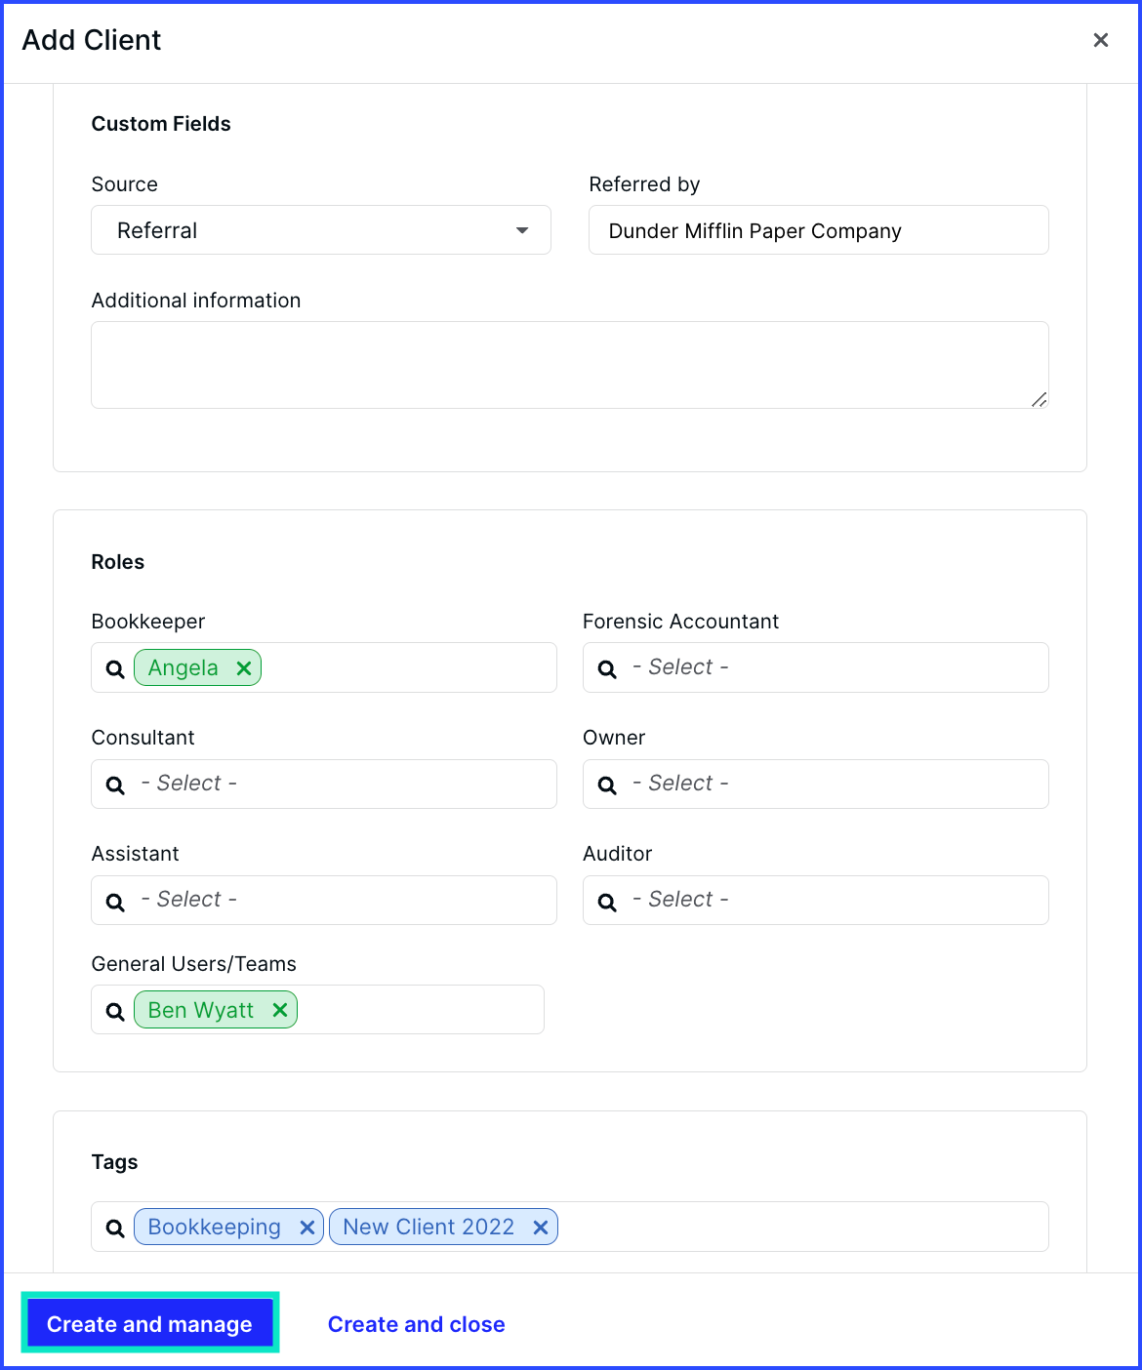
Task: Close the Add Client dialog
Action: (x=1101, y=40)
